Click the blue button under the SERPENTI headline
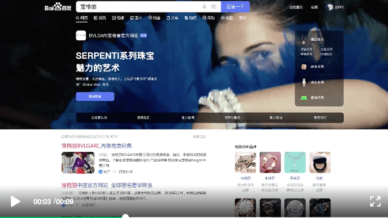The image size is (388, 218). [x=95, y=97]
